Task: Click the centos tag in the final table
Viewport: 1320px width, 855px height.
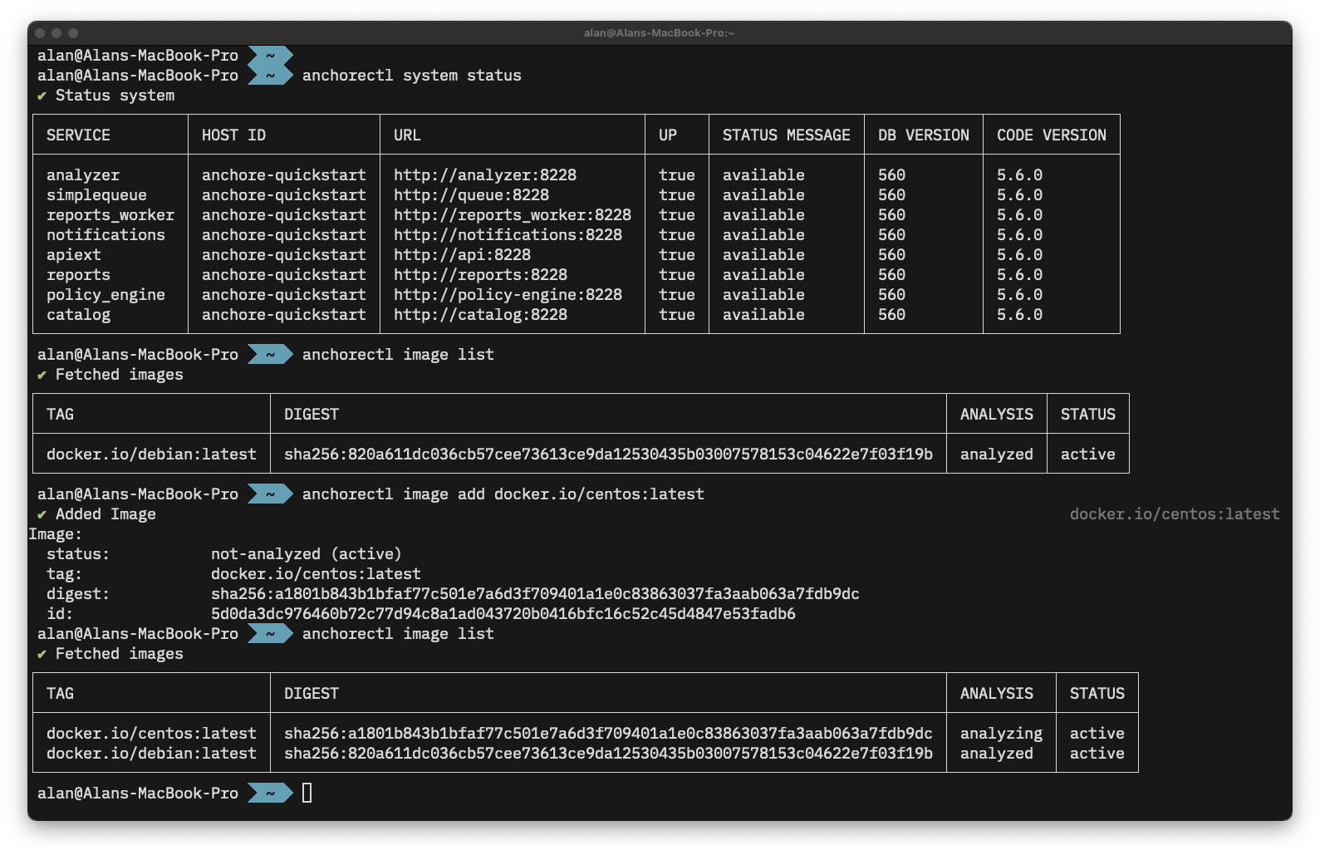Action: [151, 734]
